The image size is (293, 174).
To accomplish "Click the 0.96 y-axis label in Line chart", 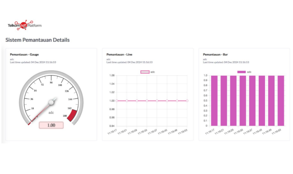I will coord(112,117).
